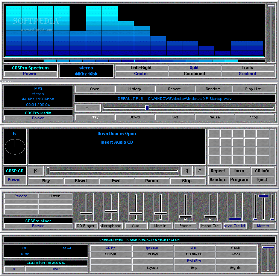Adjust the Line In mixer fader
The image size is (279, 276).
click(161, 213)
